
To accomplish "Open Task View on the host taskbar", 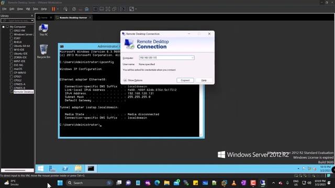I will coord(119,183).
